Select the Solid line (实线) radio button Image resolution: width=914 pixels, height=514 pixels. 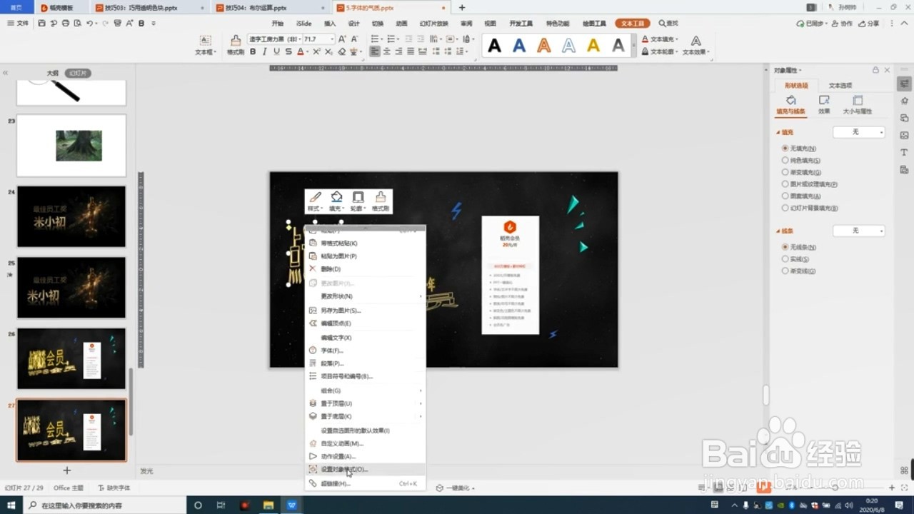point(785,259)
